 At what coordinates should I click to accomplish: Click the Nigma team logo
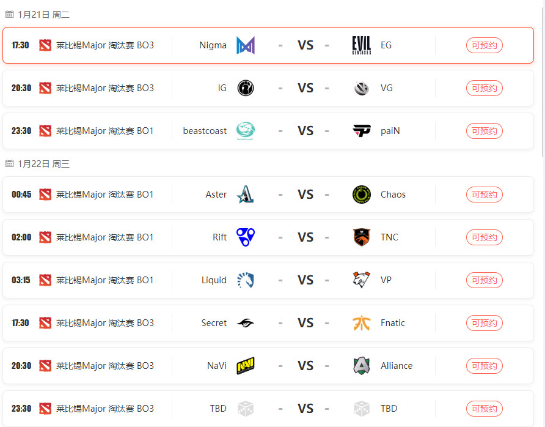click(x=246, y=45)
